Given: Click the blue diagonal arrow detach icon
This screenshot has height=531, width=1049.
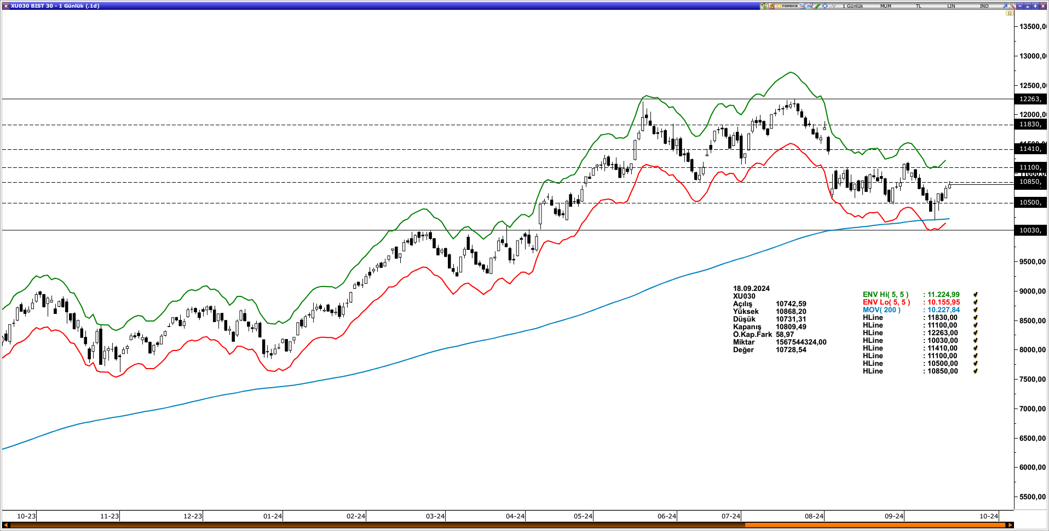Looking at the screenshot, I should (x=1005, y=6).
